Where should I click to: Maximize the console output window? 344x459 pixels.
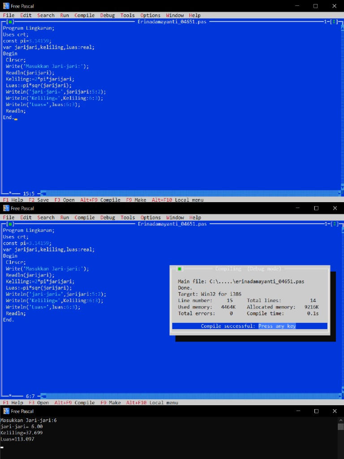(x=316, y=411)
